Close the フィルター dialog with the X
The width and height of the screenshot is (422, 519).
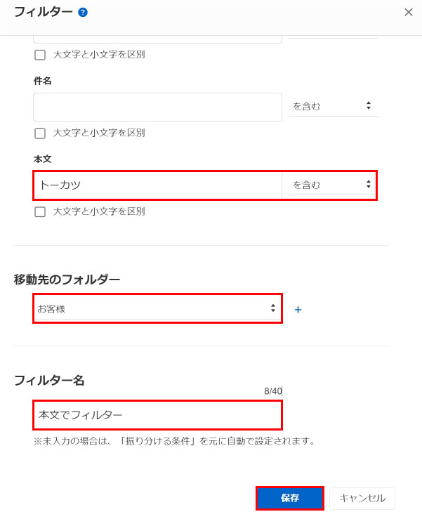(409, 12)
